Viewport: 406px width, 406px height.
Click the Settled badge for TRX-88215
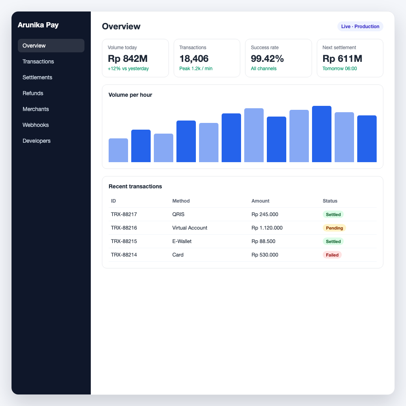(x=333, y=241)
